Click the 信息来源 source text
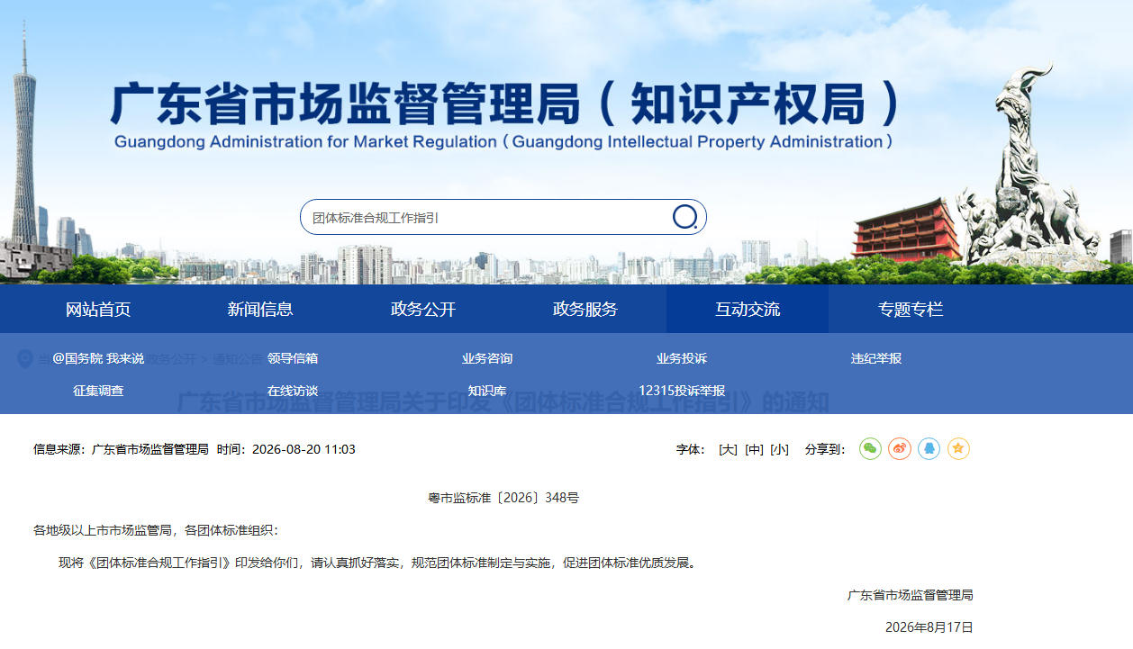Screen dimensions: 1133x649 point(121,449)
